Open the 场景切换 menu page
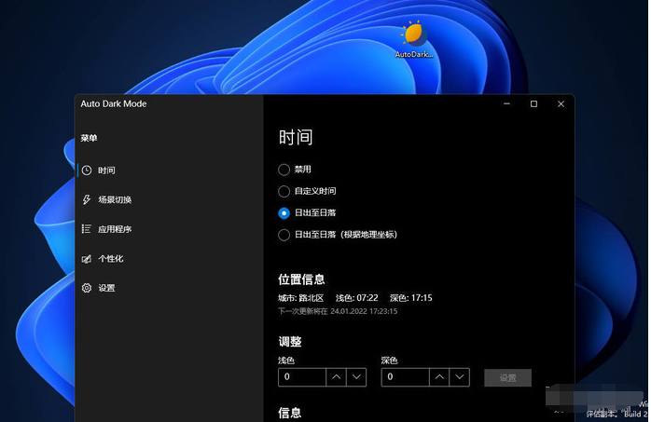The image size is (651, 422). [x=115, y=200]
